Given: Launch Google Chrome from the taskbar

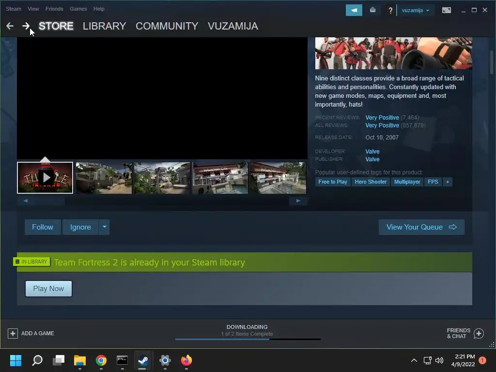Looking at the screenshot, I should (x=101, y=360).
